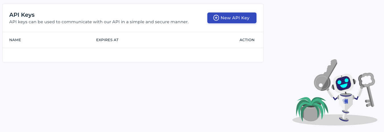Sort by the NAME column header
This screenshot has width=384, height=132.
pos(15,40)
